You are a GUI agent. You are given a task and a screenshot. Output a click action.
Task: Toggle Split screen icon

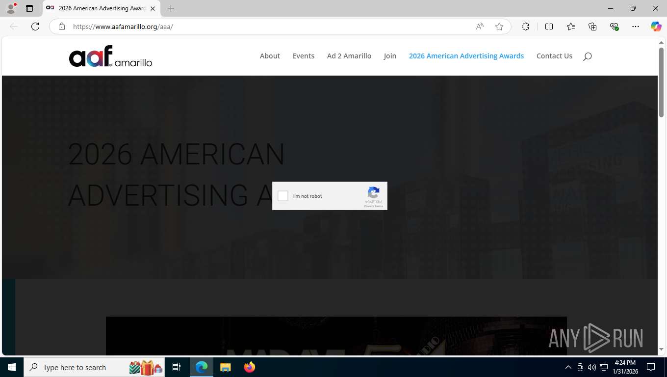[x=549, y=27]
